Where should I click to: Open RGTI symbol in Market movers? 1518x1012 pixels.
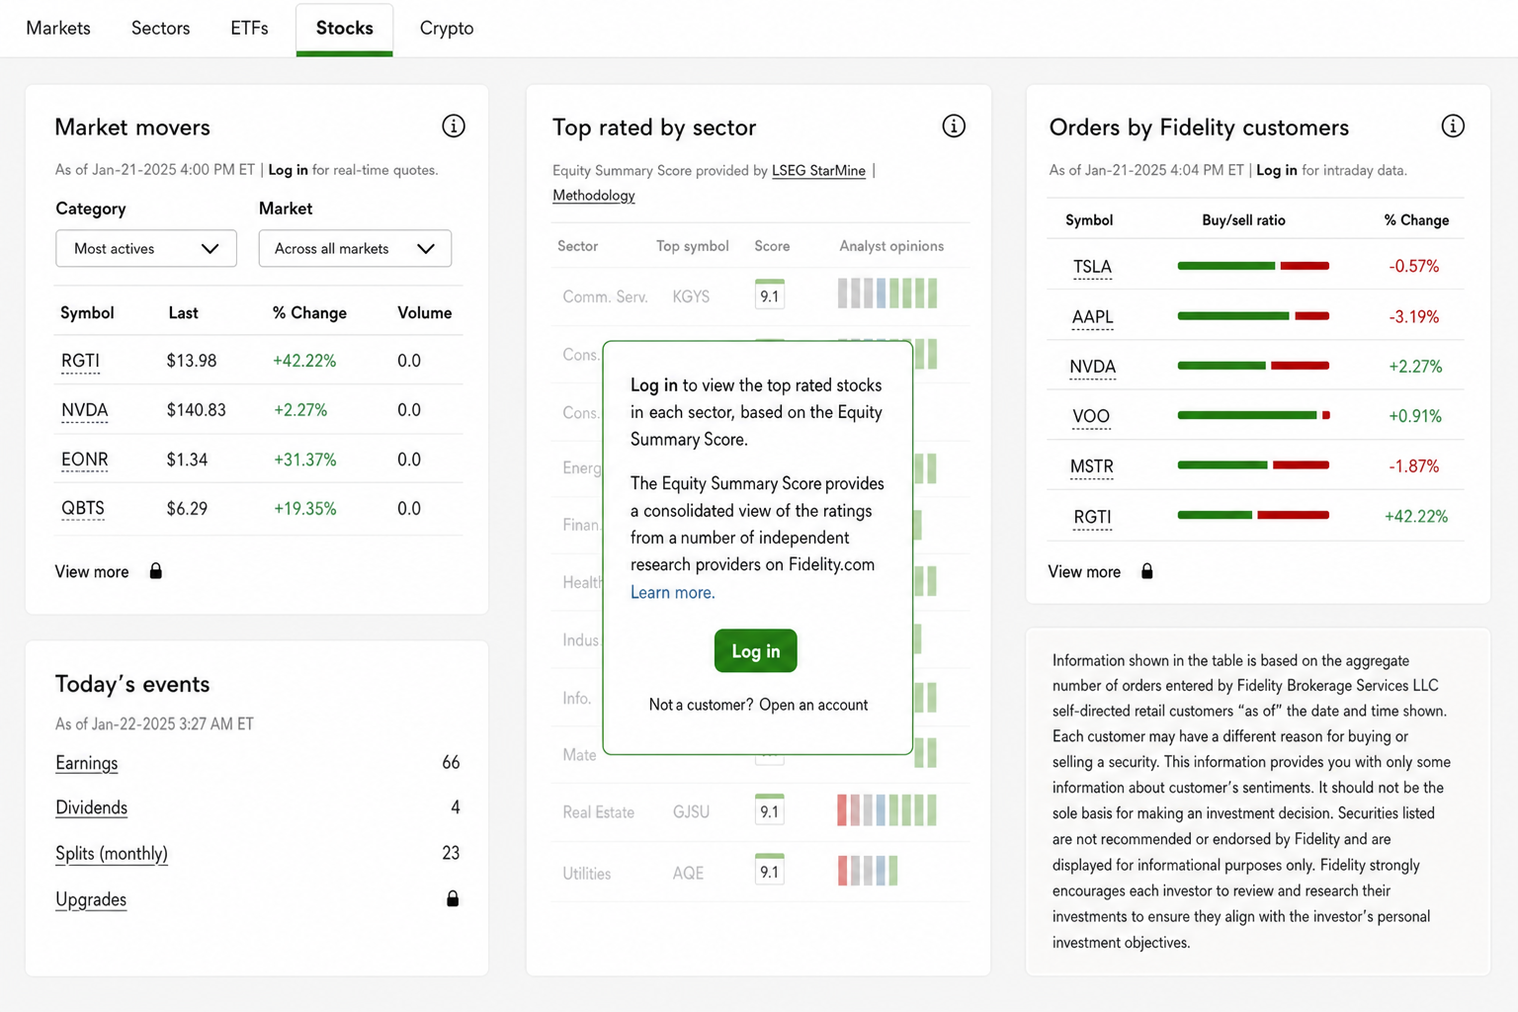[x=80, y=361]
